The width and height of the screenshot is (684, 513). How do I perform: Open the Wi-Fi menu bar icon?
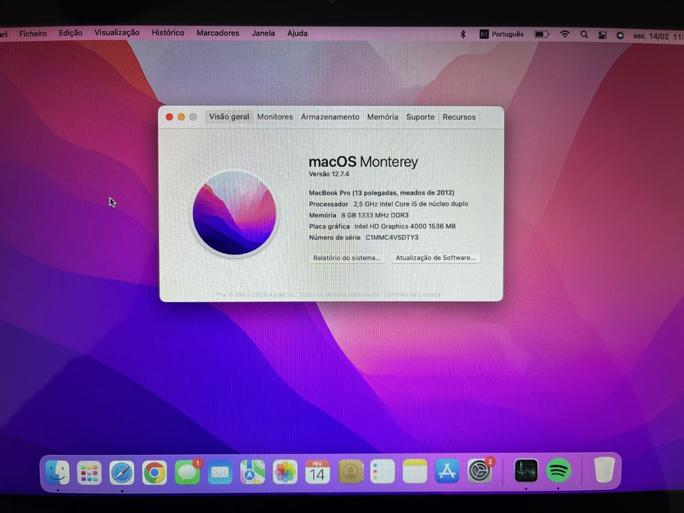click(x=565, y=34)
